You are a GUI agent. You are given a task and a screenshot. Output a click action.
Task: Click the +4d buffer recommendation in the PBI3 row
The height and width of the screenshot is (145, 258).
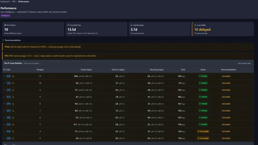(226, 125)
